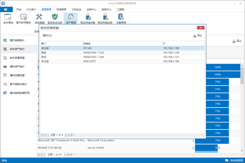Go to first record in main window pager

38,154
